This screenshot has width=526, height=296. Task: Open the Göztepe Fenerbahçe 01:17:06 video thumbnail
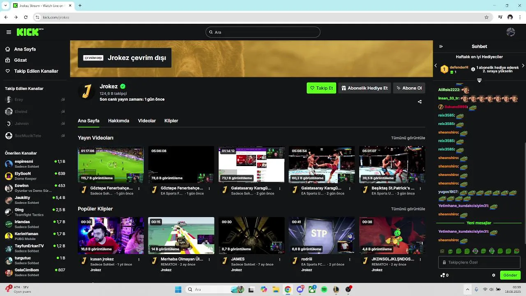[111, 164]
